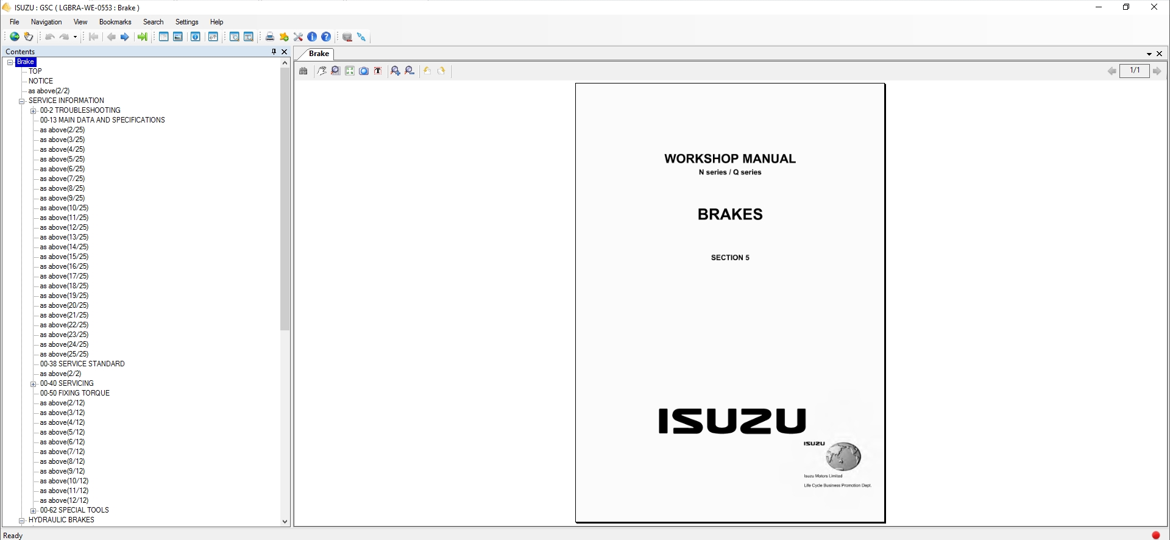Select the Brake document tab
The height and width of the screenshot is (540, 1170).
[x=318, y=54]
